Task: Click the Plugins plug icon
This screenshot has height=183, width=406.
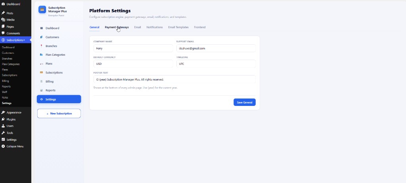Action: tap(3, 119)
